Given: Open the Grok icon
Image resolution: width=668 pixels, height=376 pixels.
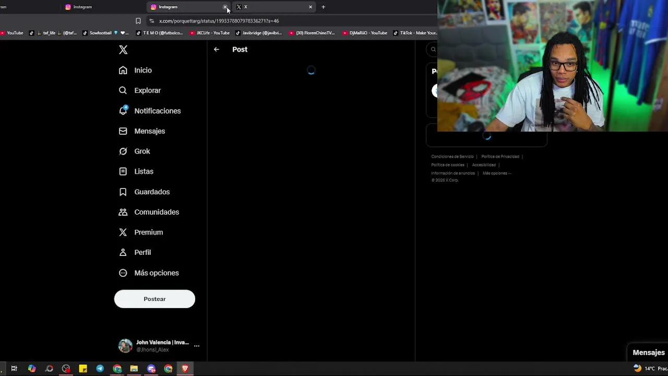Looking at the screenshot, I should 123,151.
